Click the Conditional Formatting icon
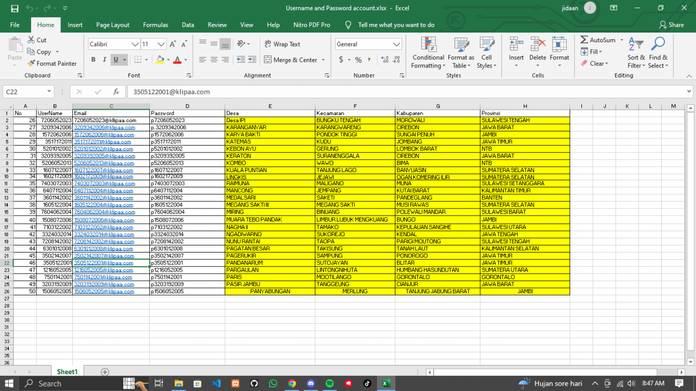696x391 pixels. (x=428, y=45)
